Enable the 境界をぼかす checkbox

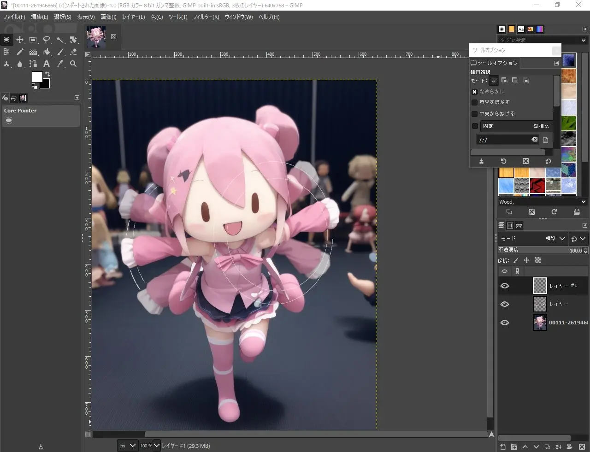(x=474, y=102)
